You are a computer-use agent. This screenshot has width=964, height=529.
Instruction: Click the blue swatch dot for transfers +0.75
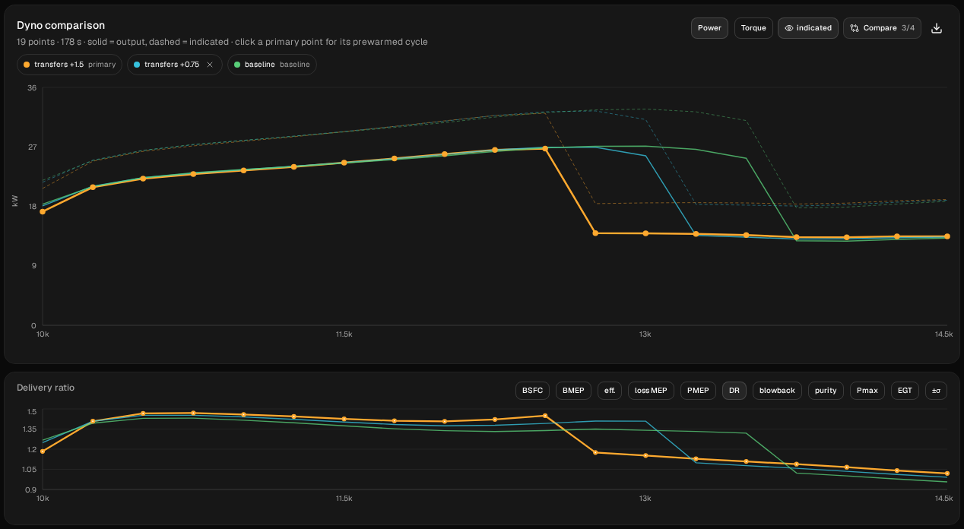click(x=137, y=65)
